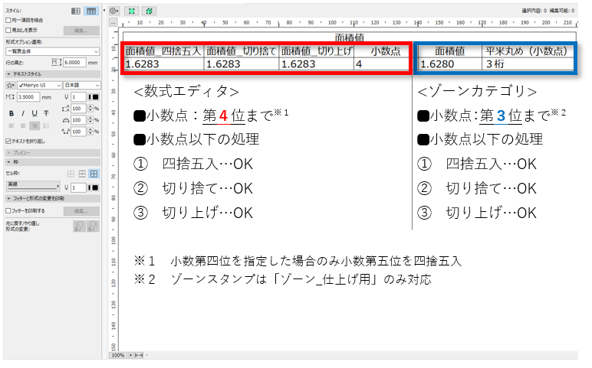Select the 面積値_切り上げ header cell

tap(317, 50)
